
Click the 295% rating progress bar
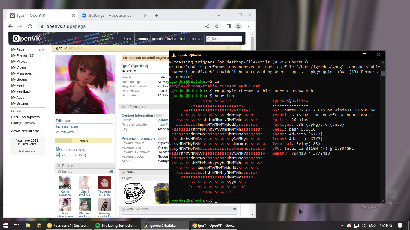pyautogui.click(x=83, y=141)
